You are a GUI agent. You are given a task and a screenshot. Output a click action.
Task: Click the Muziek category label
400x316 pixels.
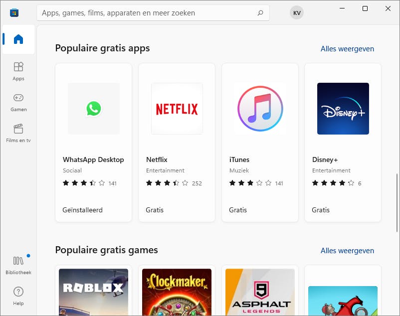[239, 170]
